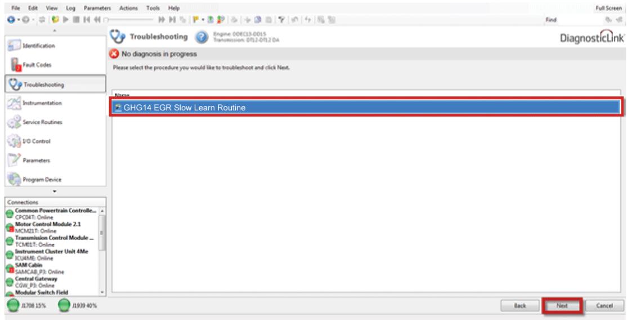
Task: Click the rewind log playback icon
Action: pos(97,20)
